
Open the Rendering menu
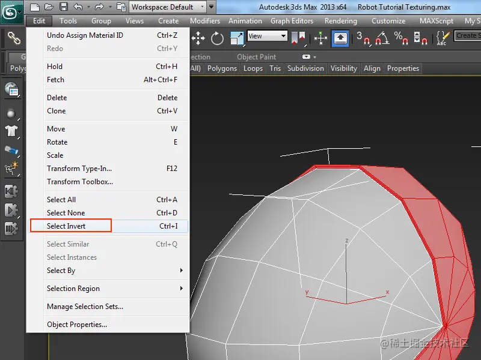click(341, 21)
